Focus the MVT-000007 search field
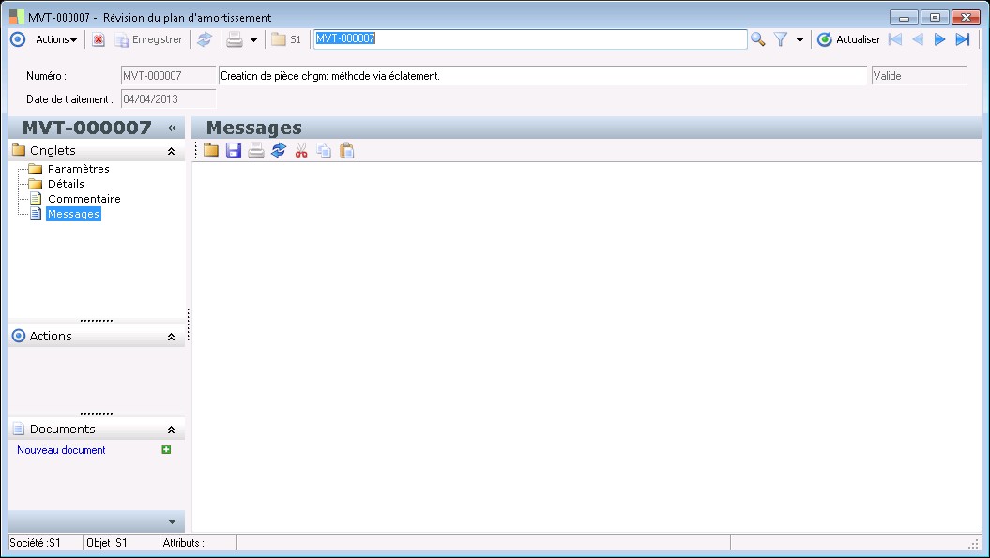990x558 pixels. pos(530,39)
